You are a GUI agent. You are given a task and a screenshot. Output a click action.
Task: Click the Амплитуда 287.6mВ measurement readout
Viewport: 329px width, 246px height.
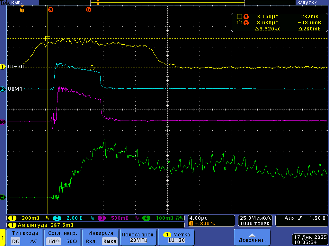(x=43, y=225)
